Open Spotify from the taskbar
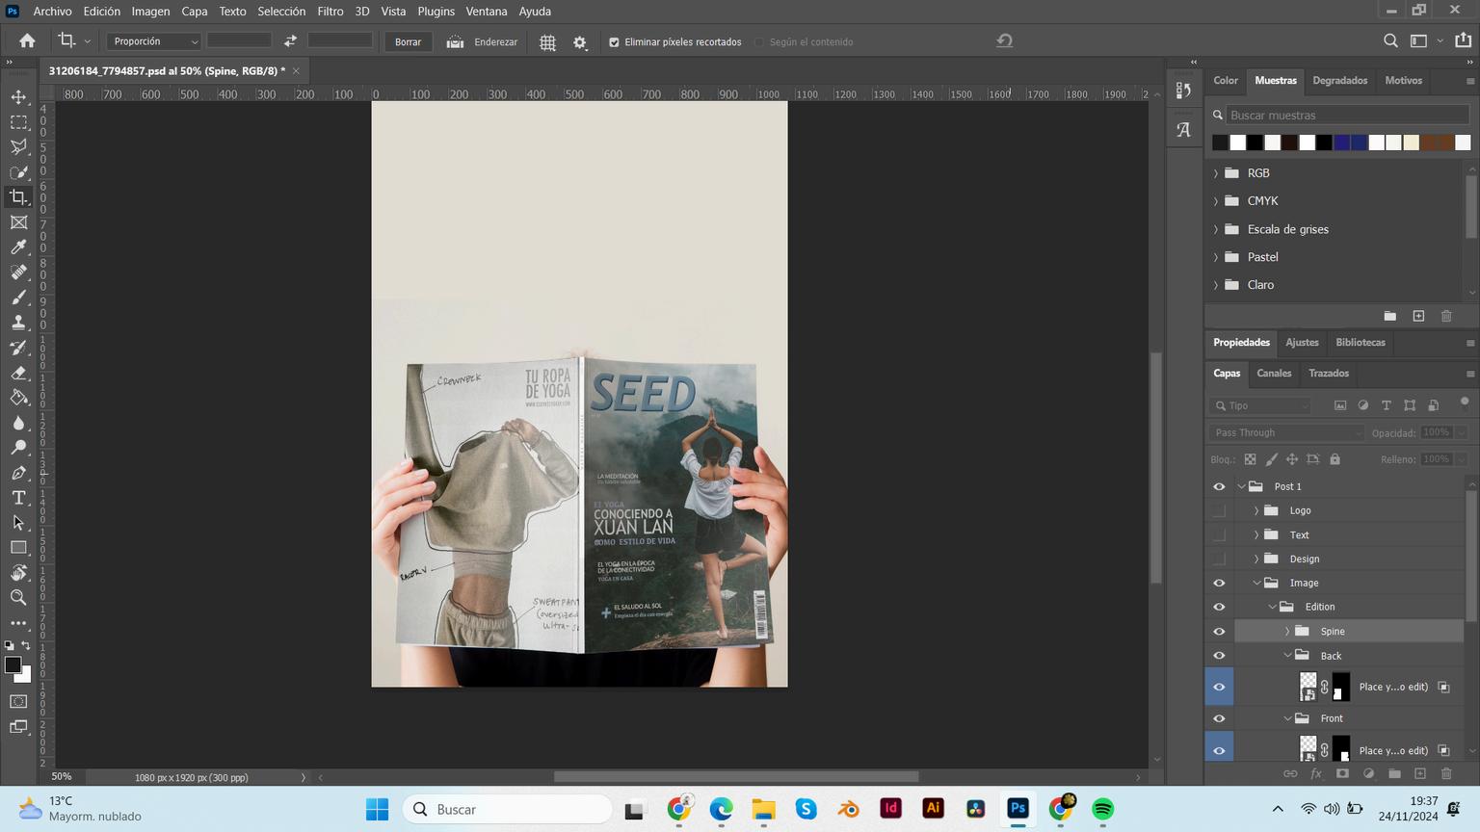The image size is (1480, 832). pyautogui.click(x=1102, y=809)
